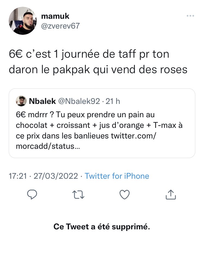The height and width of the screenshot is (256, 204).
Task: Visit the @zverev67 handle
Action: point(60,26)
